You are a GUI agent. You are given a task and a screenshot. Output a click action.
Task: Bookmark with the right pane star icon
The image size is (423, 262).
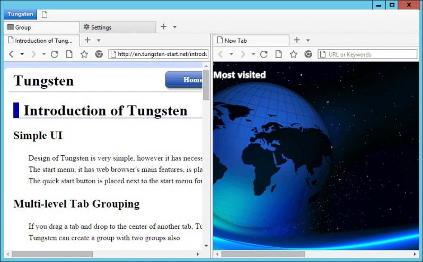[x=294, y=54]
